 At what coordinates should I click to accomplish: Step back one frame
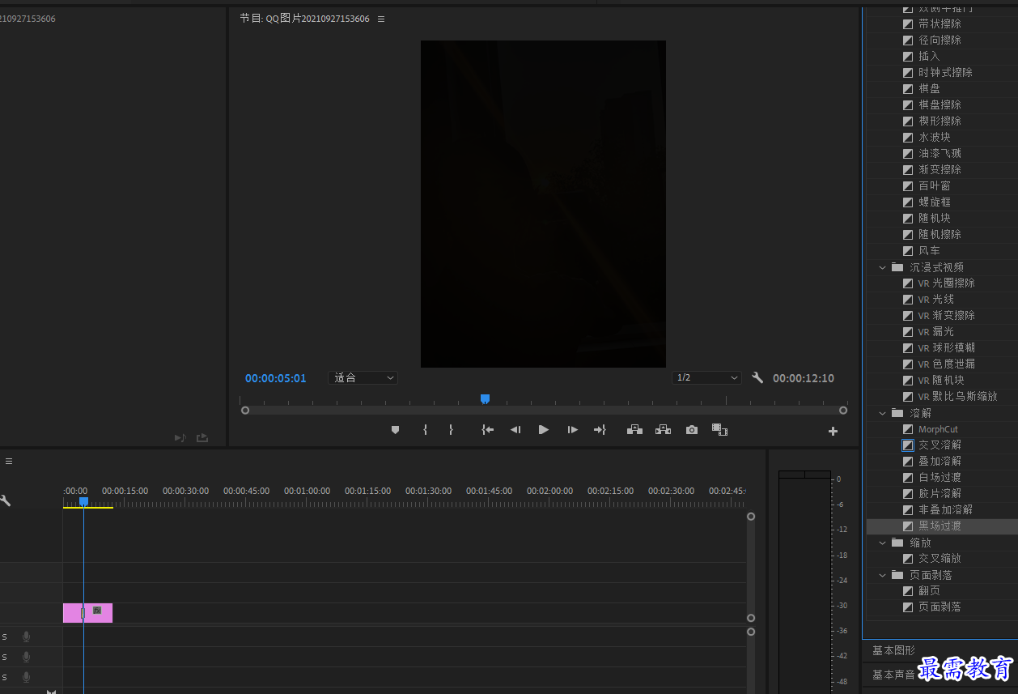(x=515, y=430)
